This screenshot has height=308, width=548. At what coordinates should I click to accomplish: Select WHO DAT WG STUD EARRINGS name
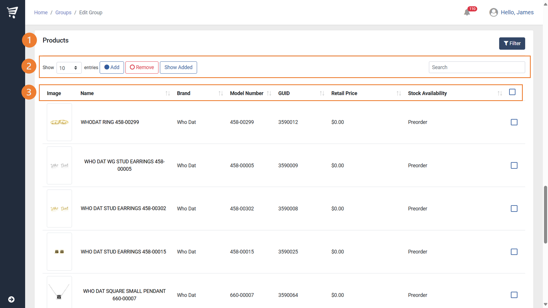124,165
